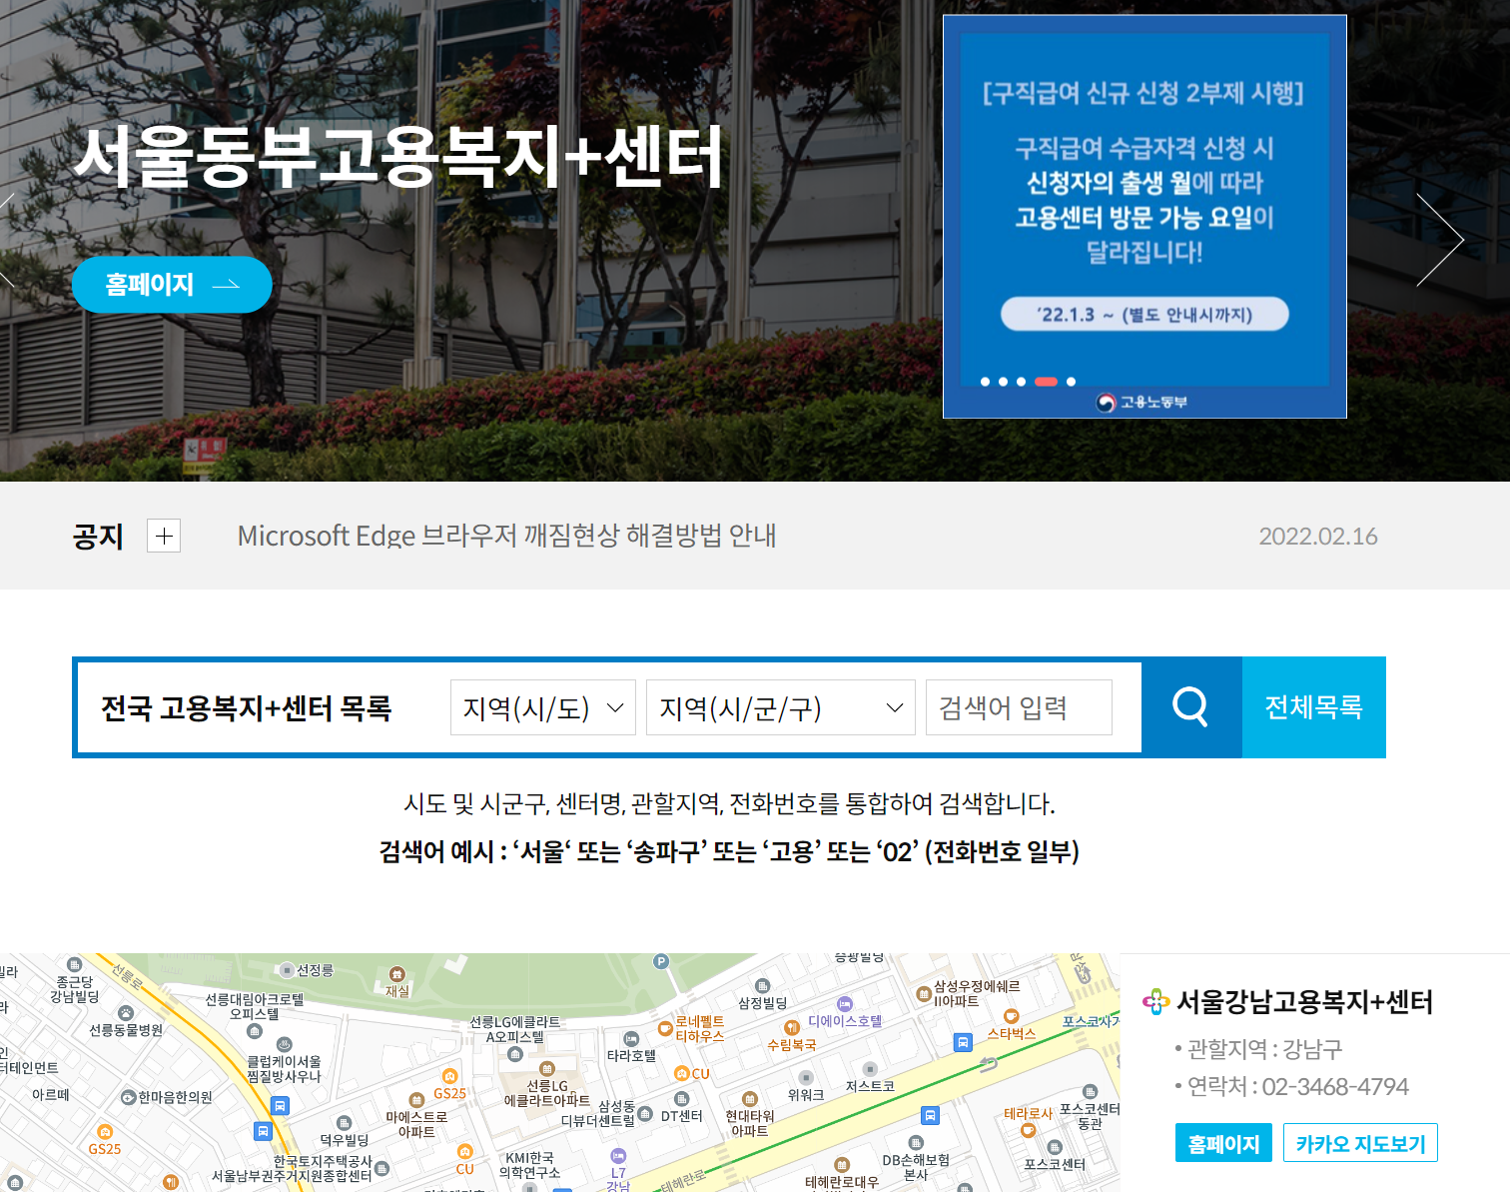This screenshot has width=1510, height=1192.
Task: Open 카카오 지도보기 for 서울강남고용복지+센터
Action: (x=1360, y=1142)
